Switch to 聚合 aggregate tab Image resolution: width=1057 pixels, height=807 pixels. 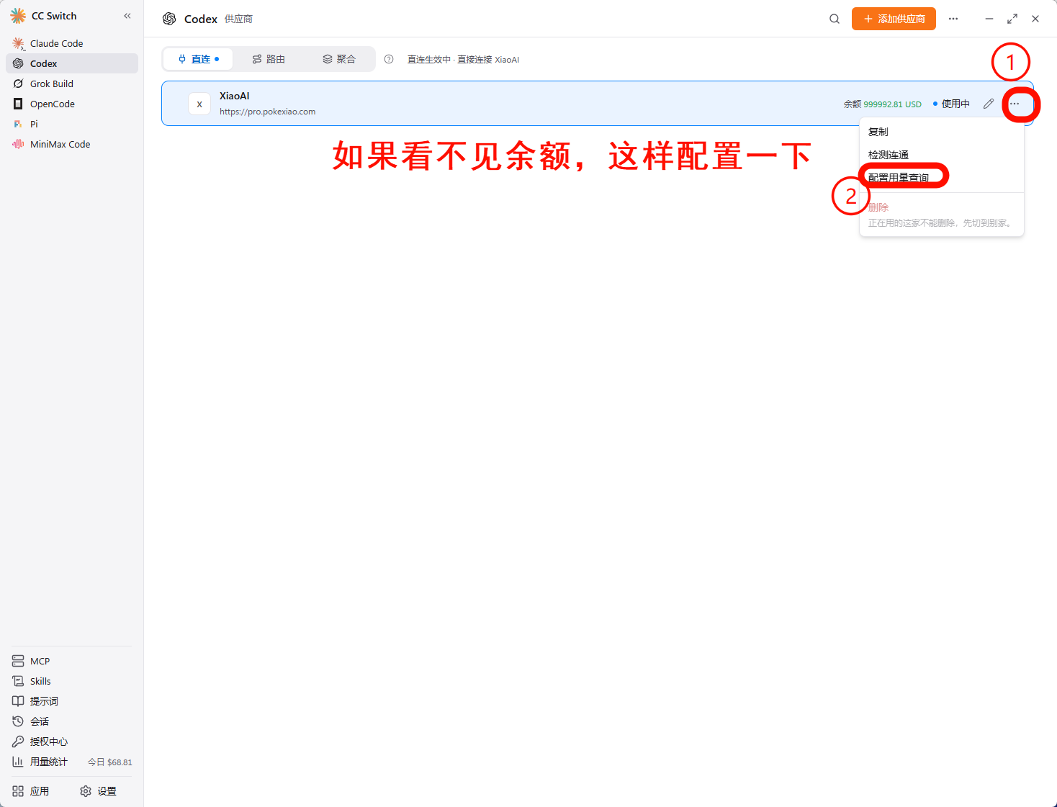339,59
